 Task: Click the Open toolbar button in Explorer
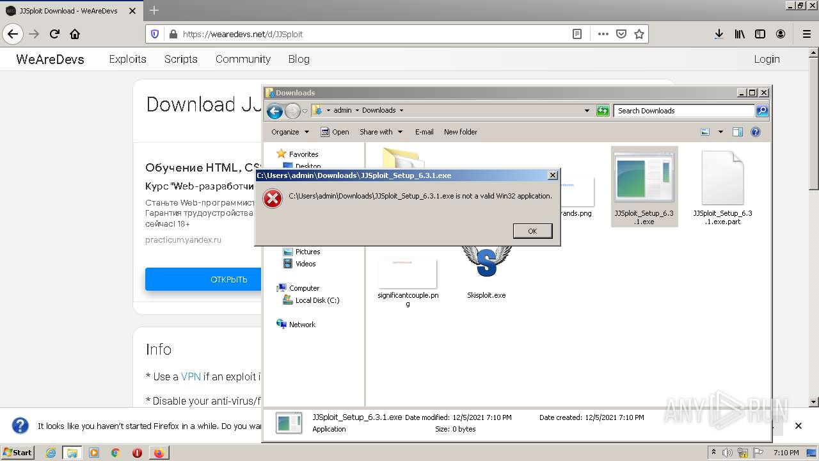pos(335,132)
